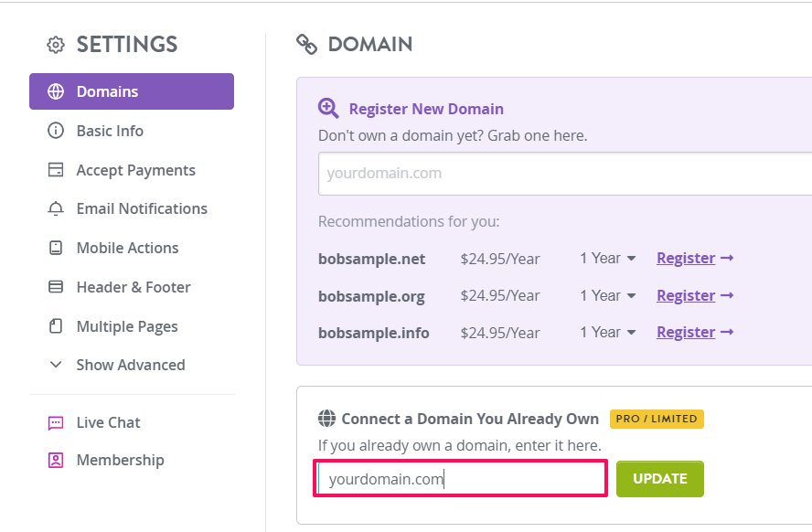Image resolution: width=812 pixels, height=532 pixels.
Task: Open the 1 Year dropdown for bobsample.org
Action: (607, 295)
